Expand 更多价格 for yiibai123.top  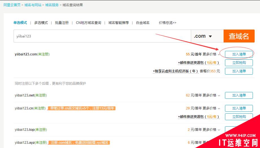(211, 130)
